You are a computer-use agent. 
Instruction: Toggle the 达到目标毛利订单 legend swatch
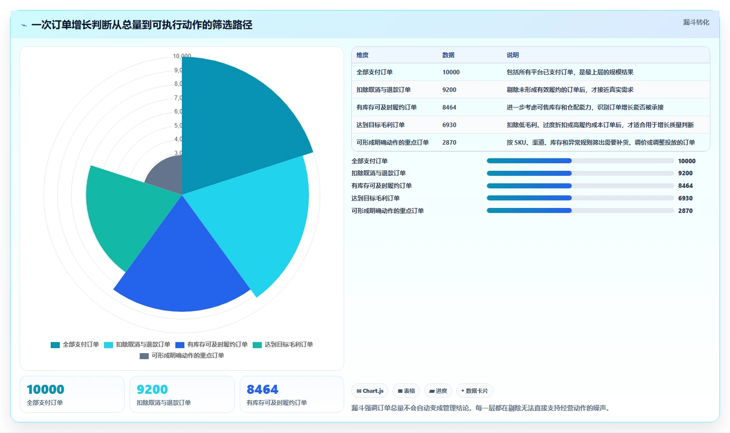pyautogui.click(x=257, y=345)
